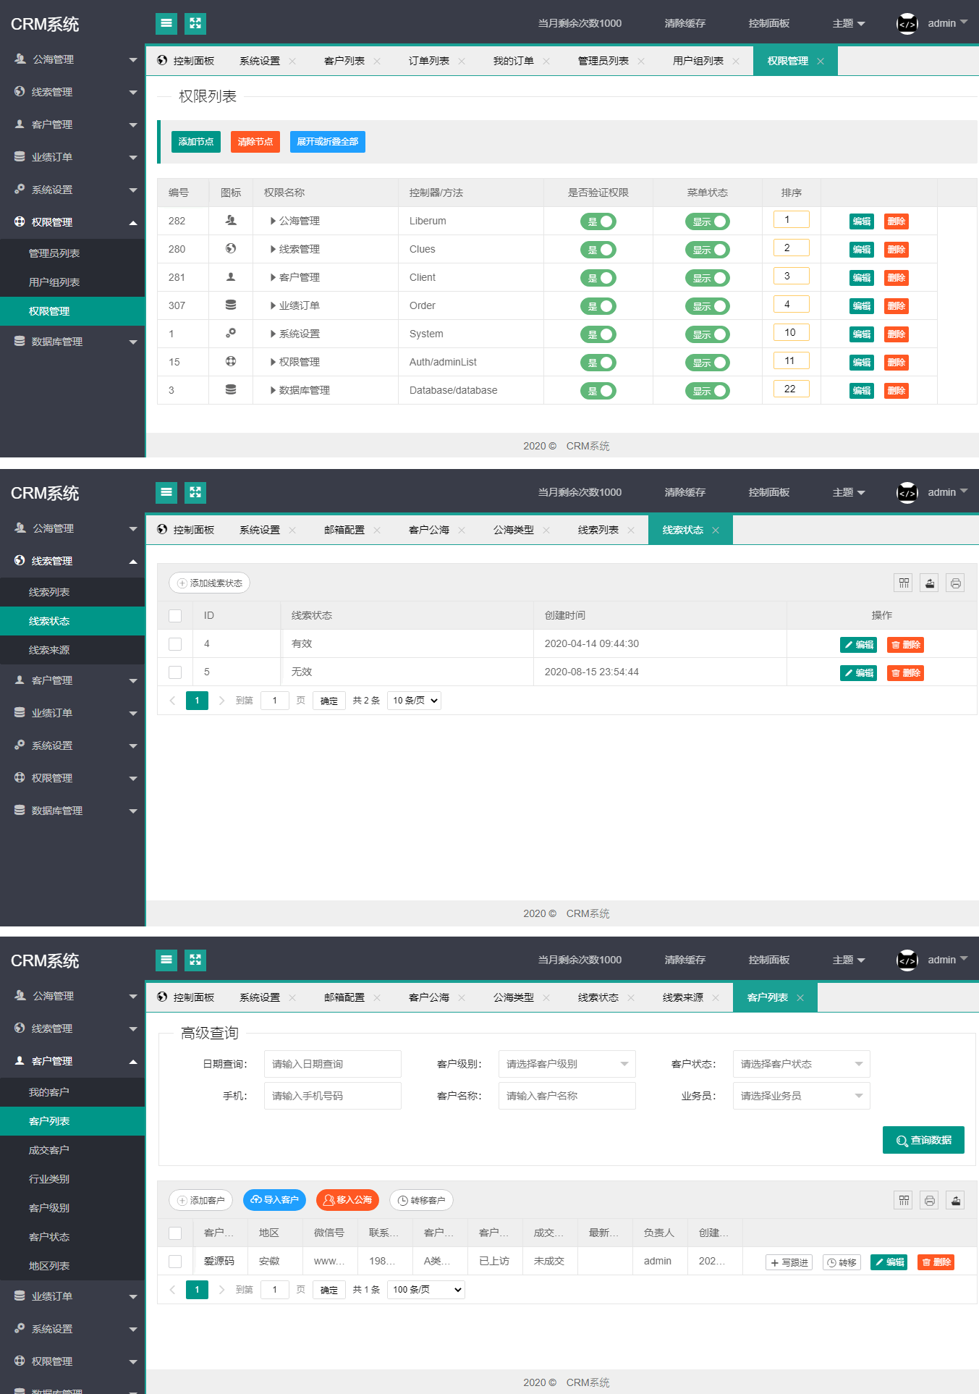Viewport: 979px width, 1394px height.
Task: Close the 我的订单 tab
Action: tap(546, 62)
